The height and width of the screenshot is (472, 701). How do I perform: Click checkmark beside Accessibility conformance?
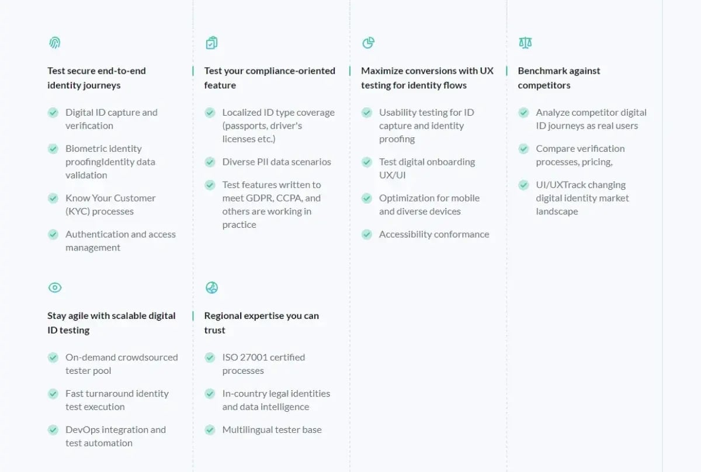click(367, 234)
